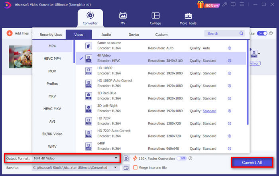Open the 50% off gift promotion

208,5
